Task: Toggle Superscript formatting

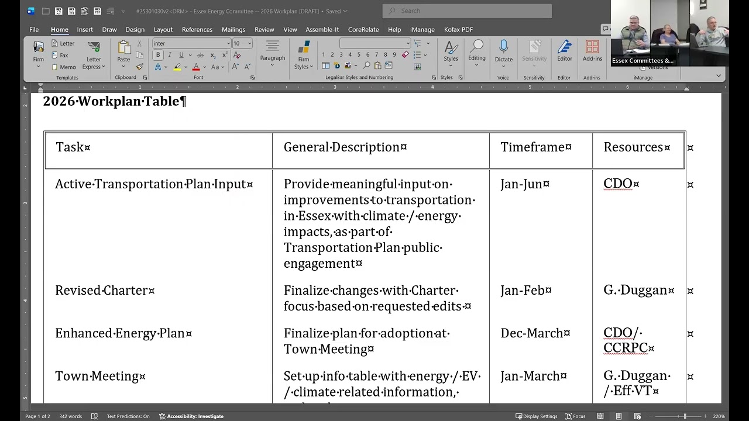Action: click(225, 55)
